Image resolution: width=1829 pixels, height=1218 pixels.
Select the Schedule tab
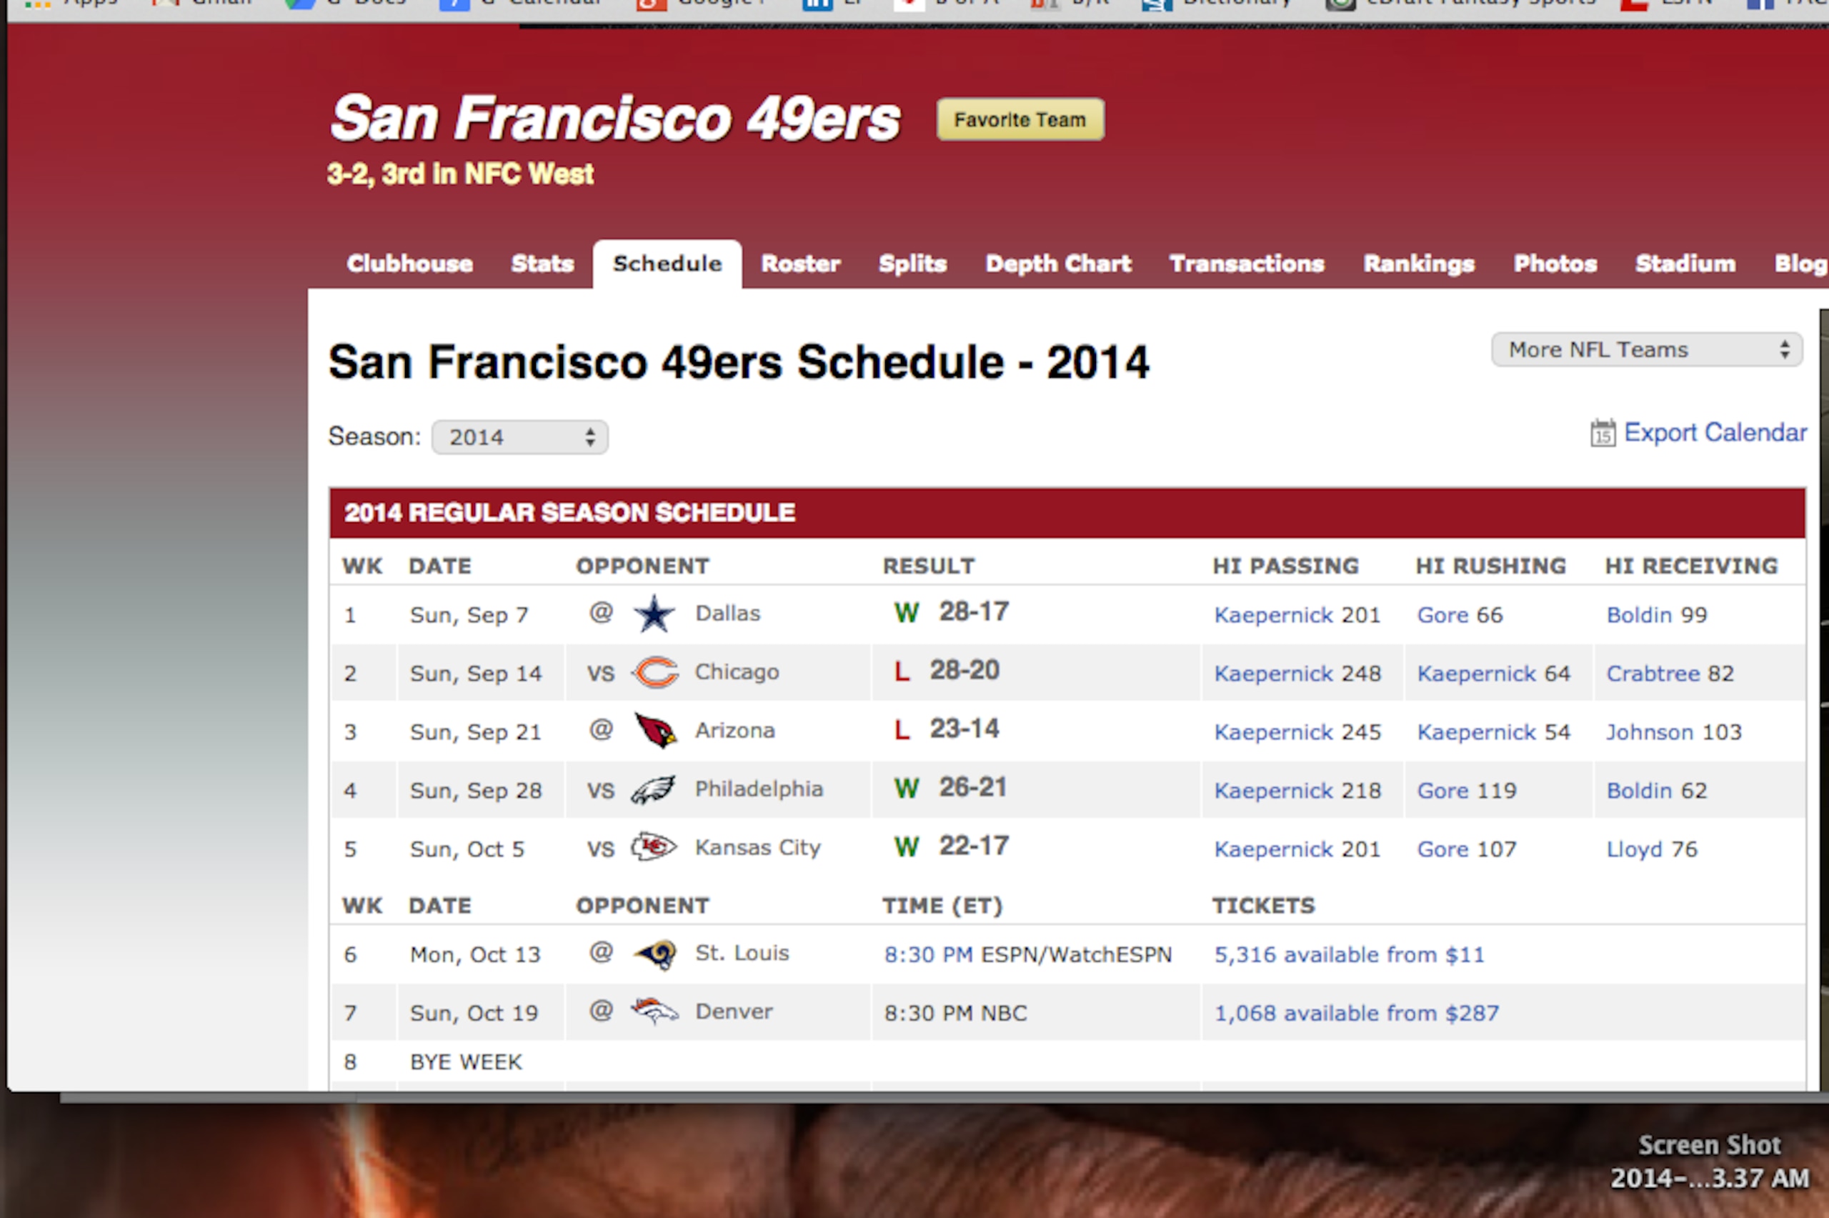click(x=667, y=264)
